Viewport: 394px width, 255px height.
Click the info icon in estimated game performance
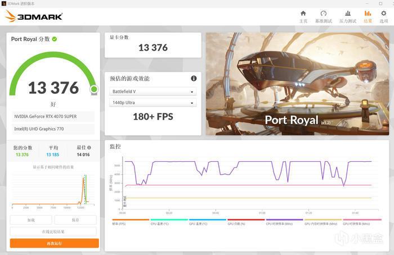click(194, 79)
